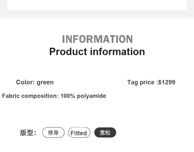Image resolution: width=194 pixels, height=152 pixels.
Task: Select the dark 宽松 loose-fit pill
Action: 105,132
